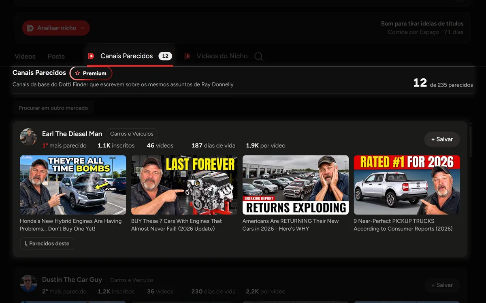Viewport: 486px width, 303px height.
Task: Open Americans Are RETURNING Their New Cars title
Action: [290, 225]
